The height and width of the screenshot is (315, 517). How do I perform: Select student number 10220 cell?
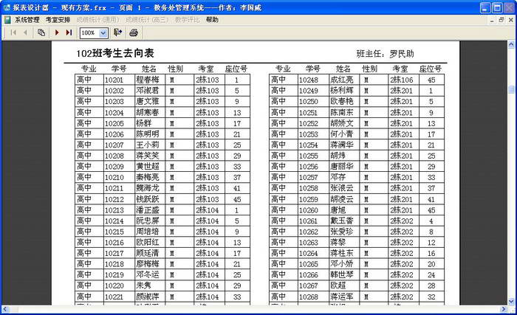pyautogui.click(x=119, y=285)
